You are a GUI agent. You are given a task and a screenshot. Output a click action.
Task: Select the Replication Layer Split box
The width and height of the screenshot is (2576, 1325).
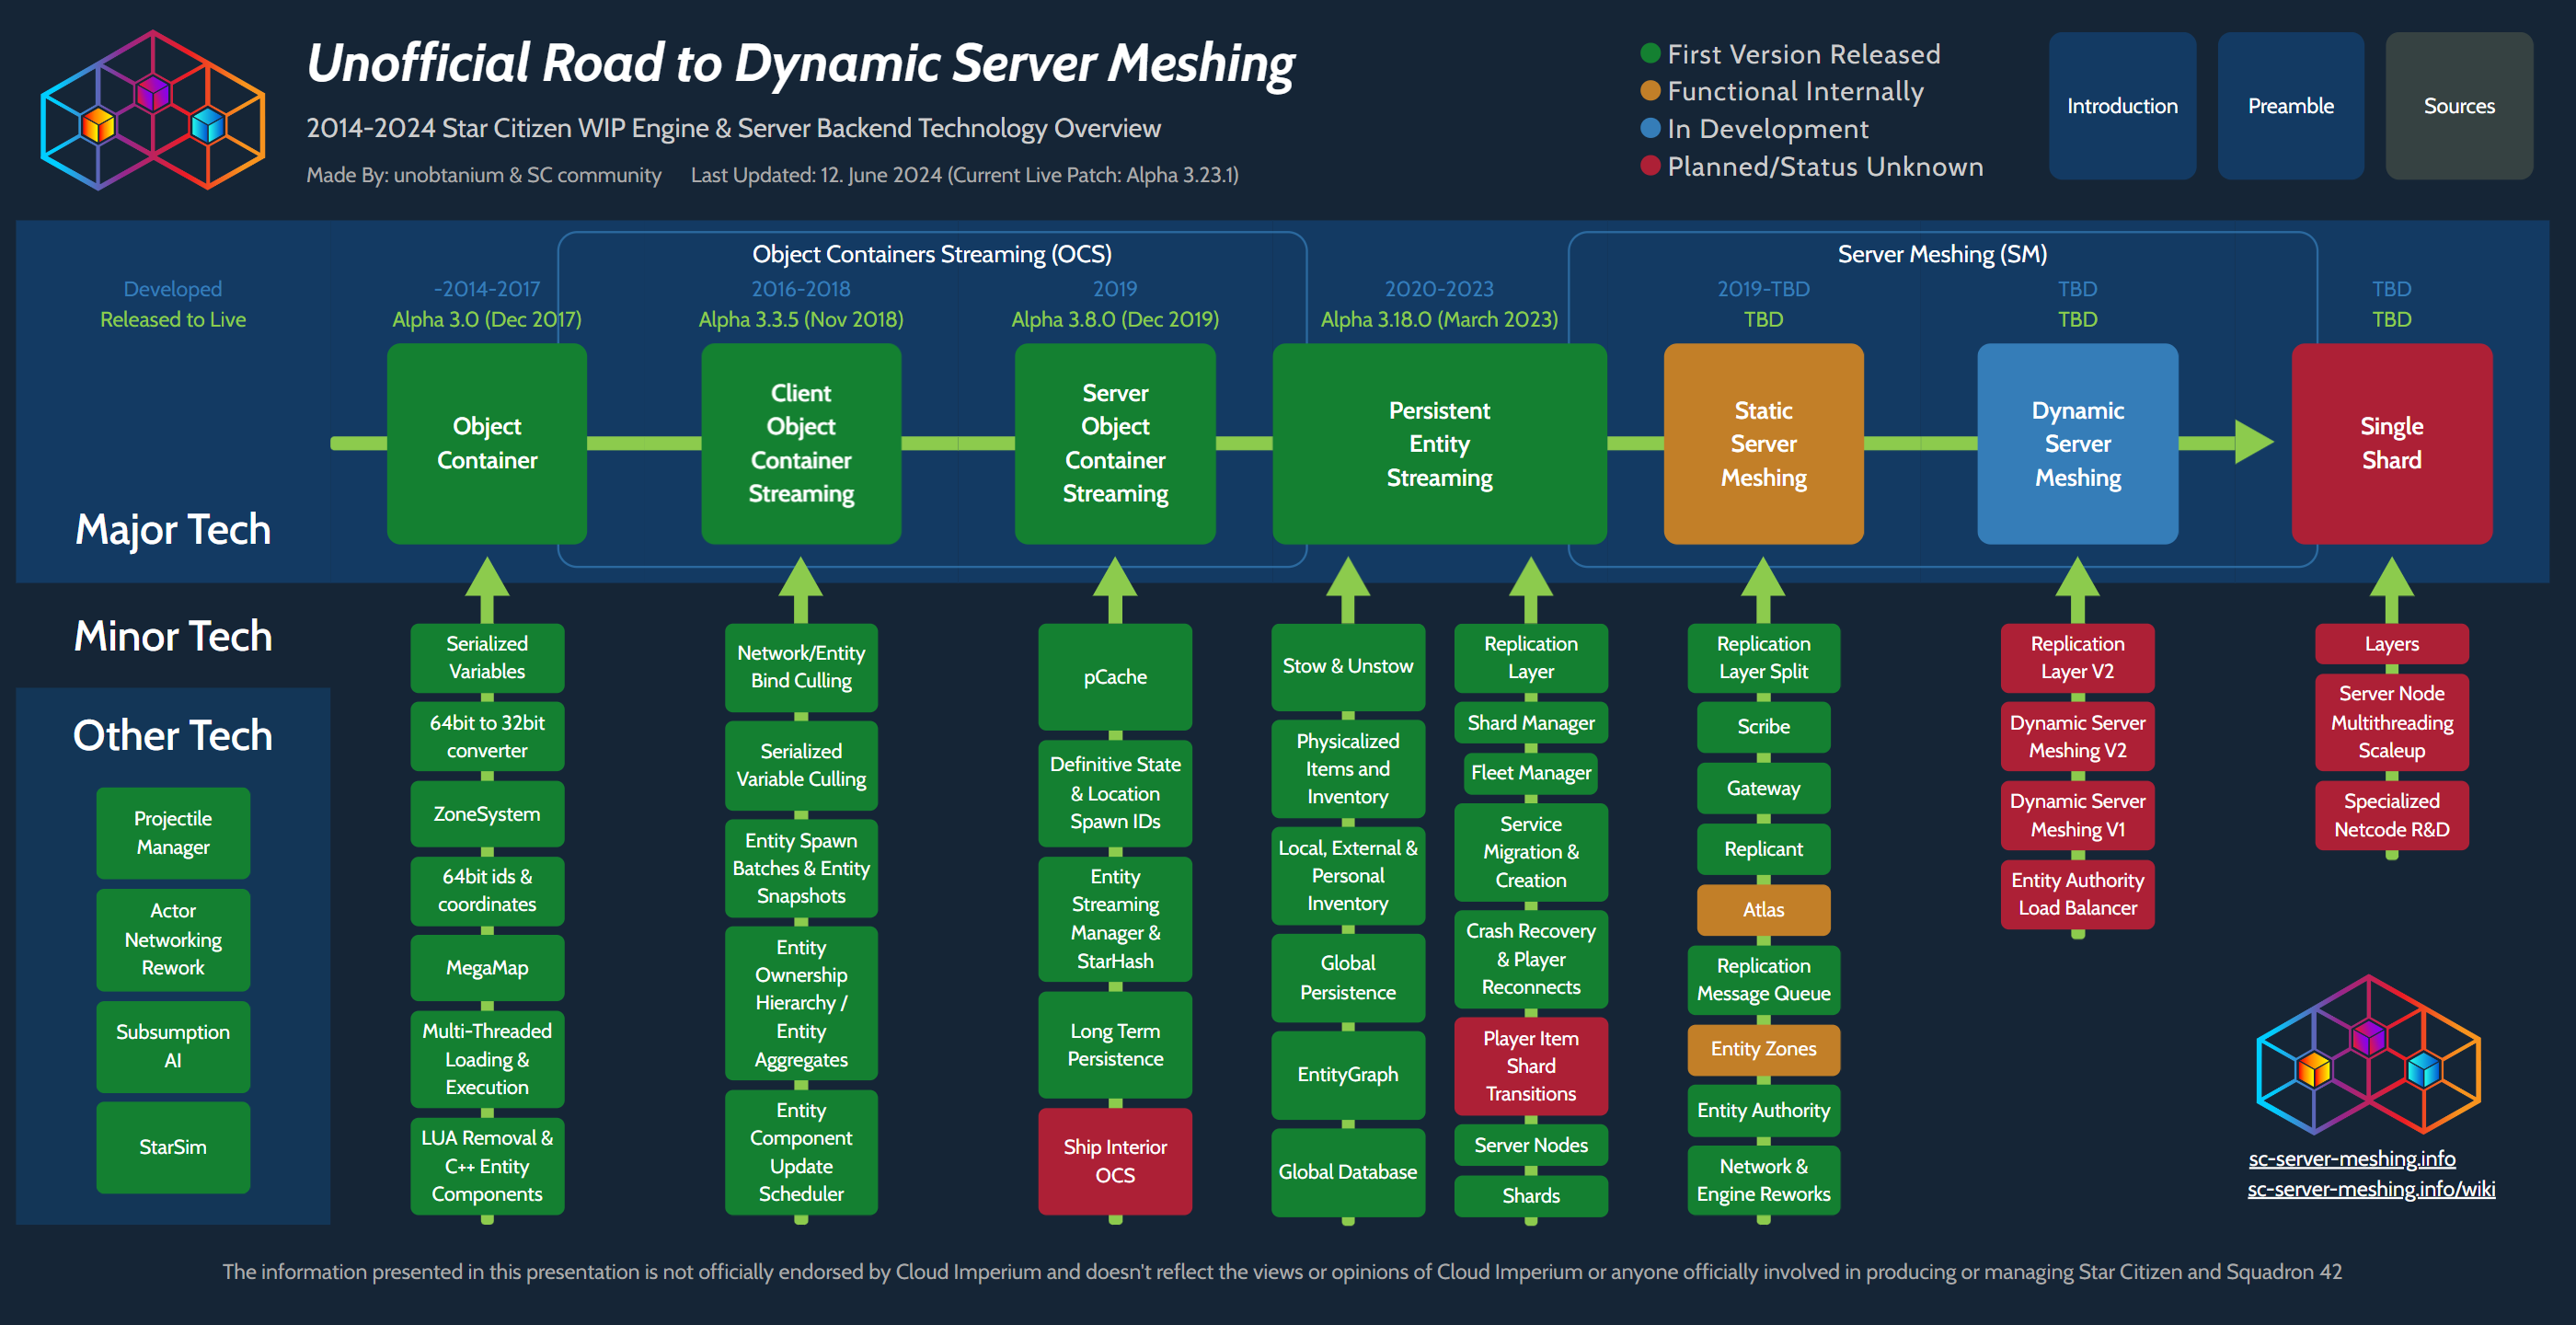[x=1763, y=657]
